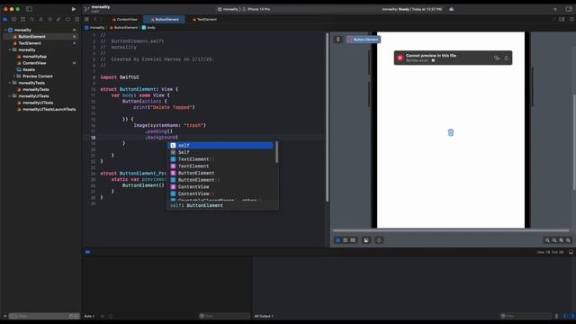Pick the capitalized Self suggestion
Screen dimensions: 576x324
coord(221,152)
